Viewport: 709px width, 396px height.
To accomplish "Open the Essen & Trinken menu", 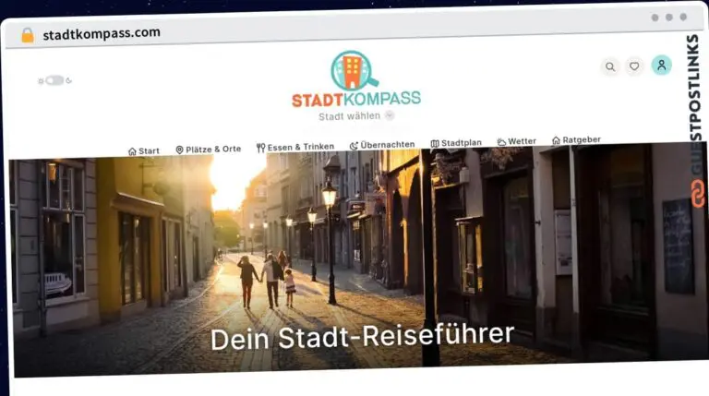I will (x=295, y=147).
